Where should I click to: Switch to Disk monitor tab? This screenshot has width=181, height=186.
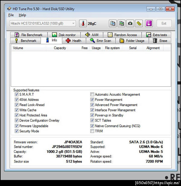point(64,35)
